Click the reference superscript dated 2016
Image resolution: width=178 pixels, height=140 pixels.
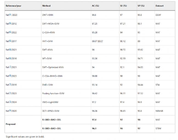(10, 58)
